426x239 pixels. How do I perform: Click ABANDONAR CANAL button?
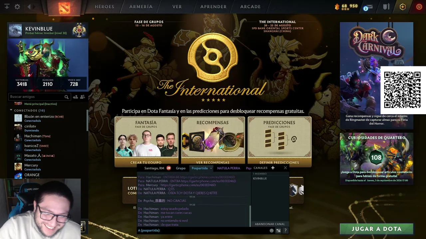(x=270, y=224)
